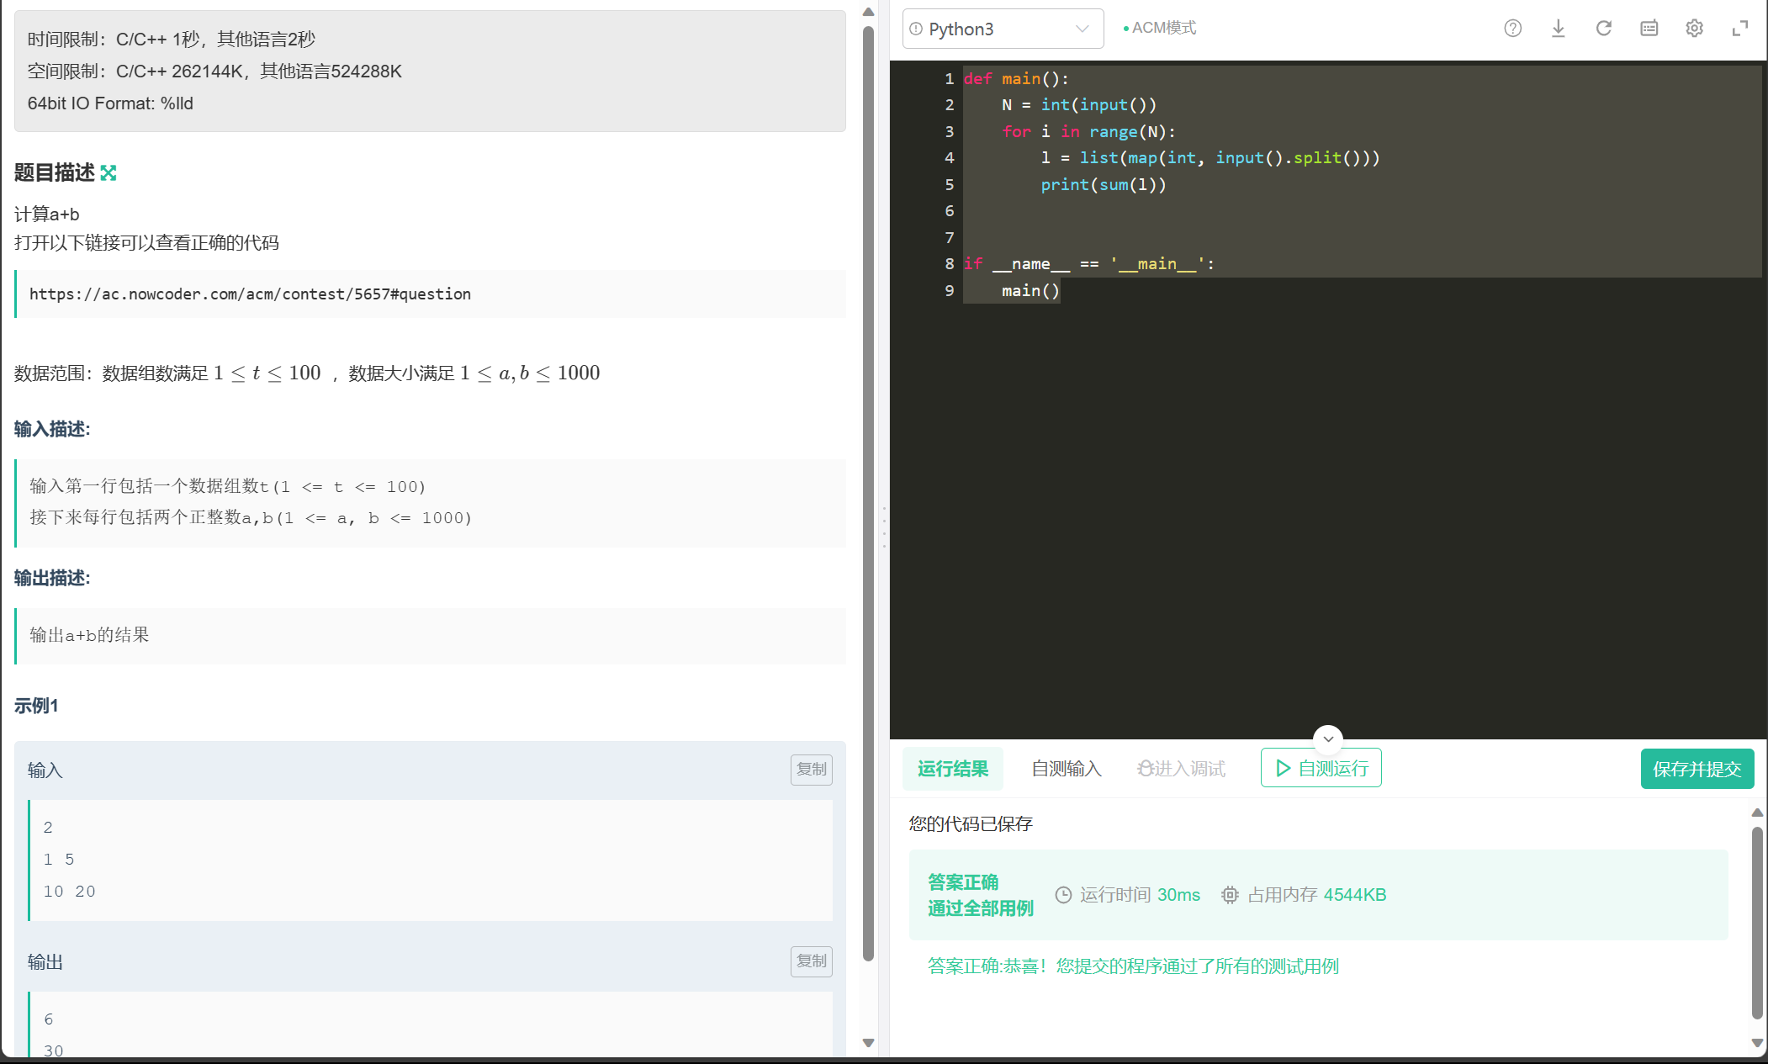Click the help question-mark icon
This screenshot has height=1064, width=1768.
coord(1512,28)
